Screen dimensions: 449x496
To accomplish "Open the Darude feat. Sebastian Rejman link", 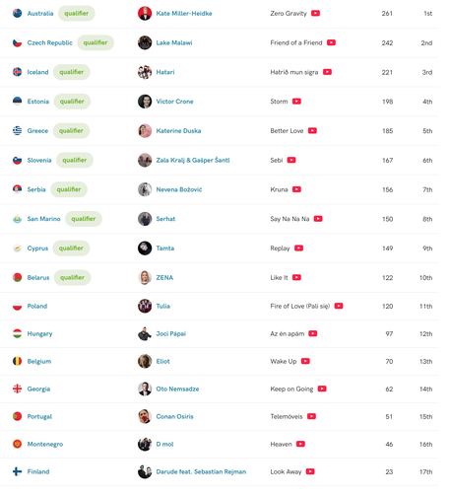I will [x=201, y=471].
